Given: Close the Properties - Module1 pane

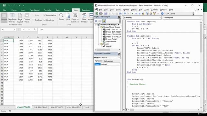Looking at the screenshot, I should tap(119, 54).
